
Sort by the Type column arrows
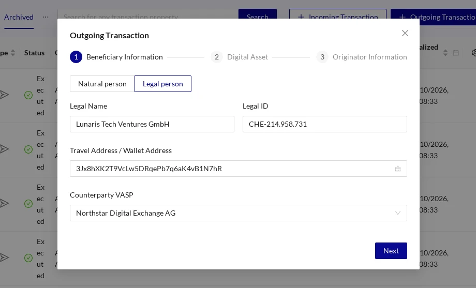(x=13, y=53)
